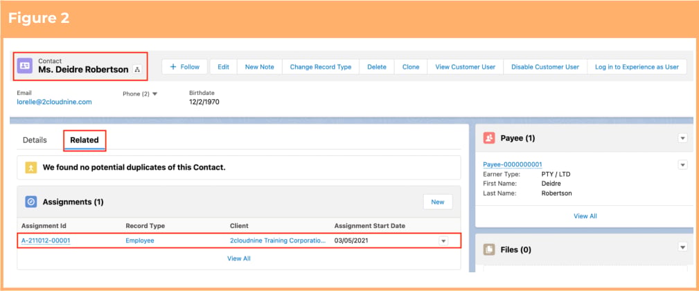
Task: Click the Assignment Id column header
Action: (x=44, y=226)
